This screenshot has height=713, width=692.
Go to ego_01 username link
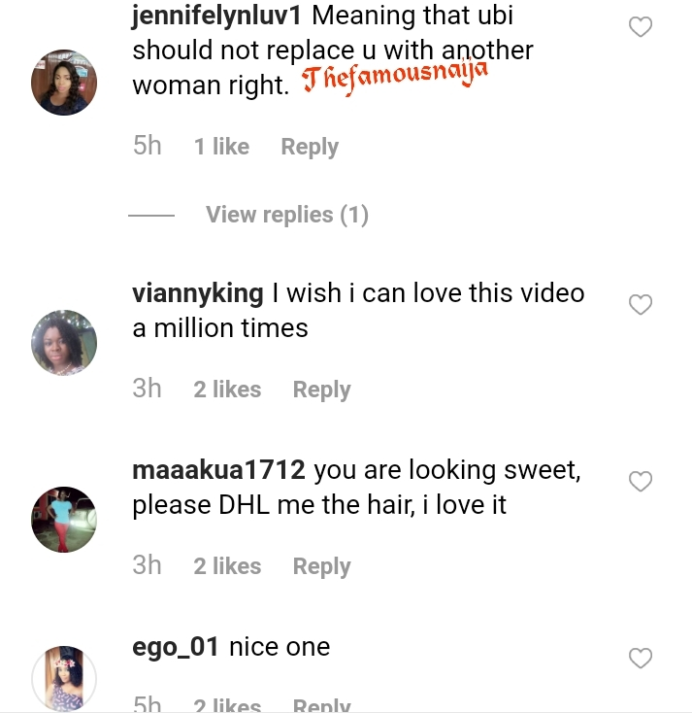pyautogui.click(x=176, y=647)
